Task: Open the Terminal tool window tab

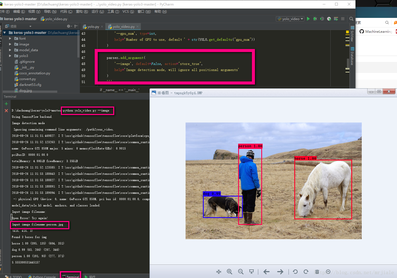Action: tap(70, 276)
